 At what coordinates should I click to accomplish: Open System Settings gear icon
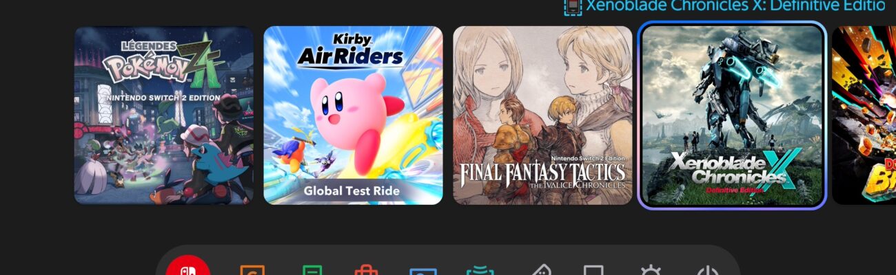651,269
